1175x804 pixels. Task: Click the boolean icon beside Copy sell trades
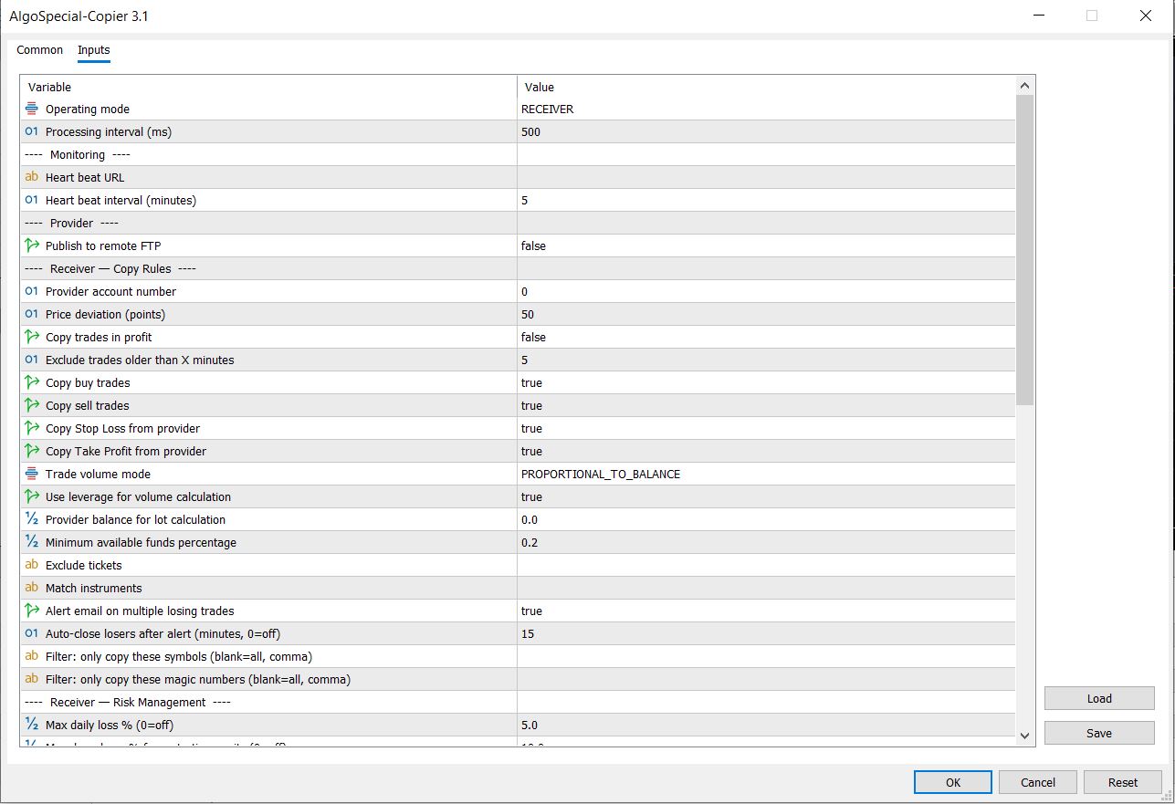pos(32,405)
